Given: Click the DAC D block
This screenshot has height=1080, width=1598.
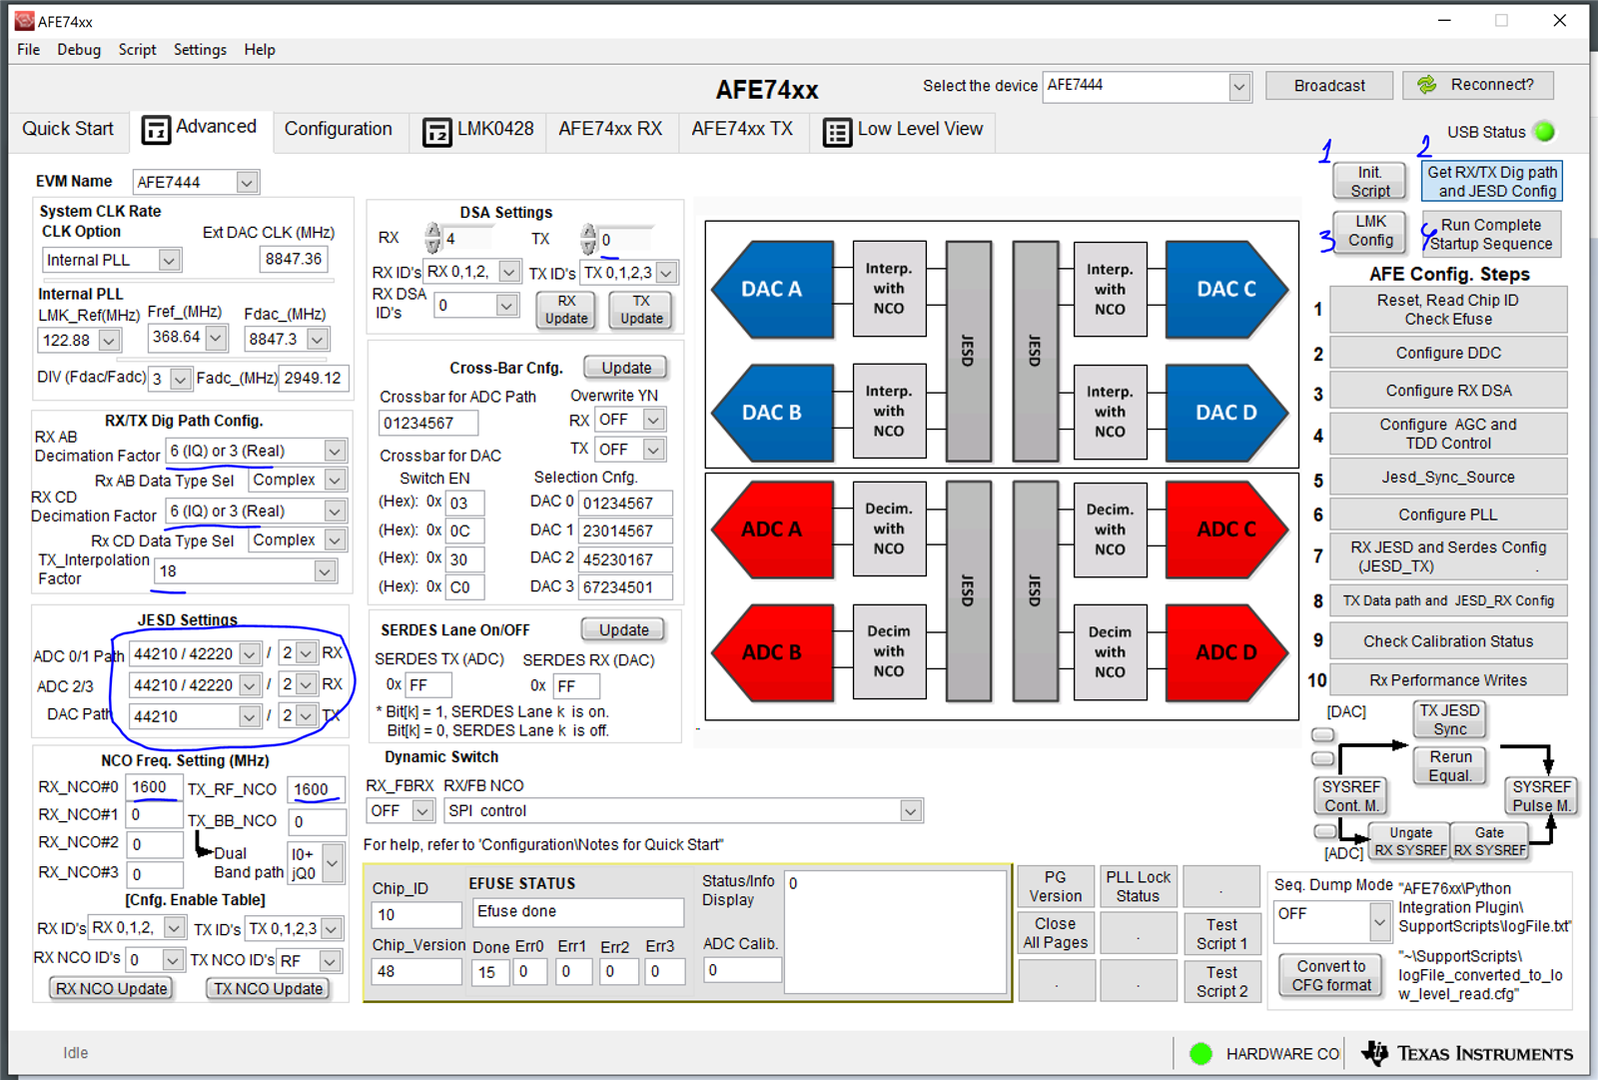Looking at the screenshot, I should pyautogui.click(x=1227, y=412).
